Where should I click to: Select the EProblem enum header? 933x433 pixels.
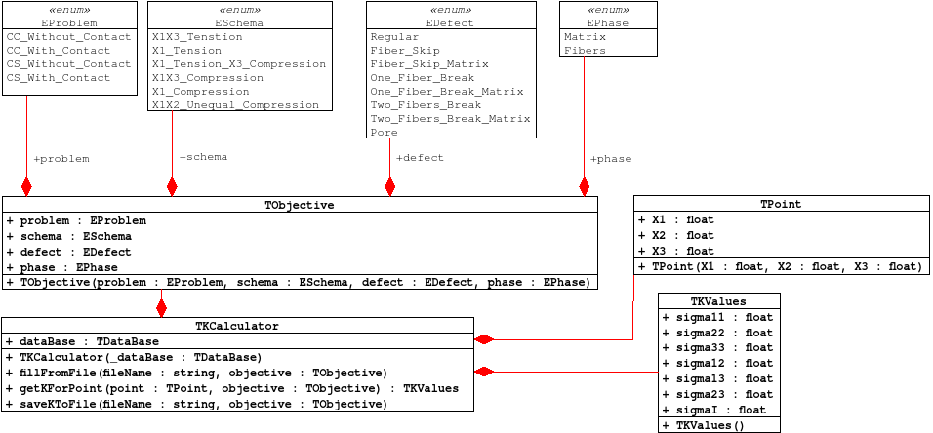(x=69, y=21)
